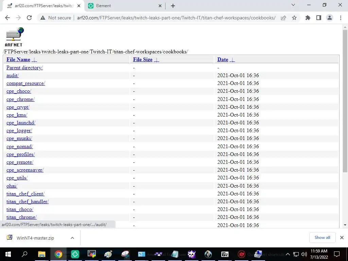Click the address bar URL
The height and width of the screenshot is (261, 348).
tap(176, 18)
